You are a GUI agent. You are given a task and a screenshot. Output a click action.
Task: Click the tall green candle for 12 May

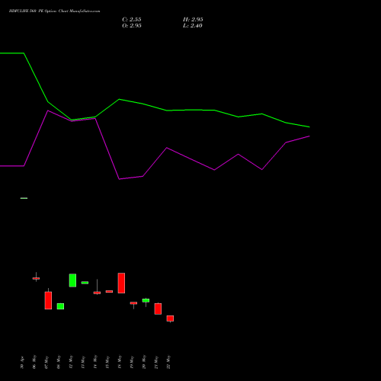pyautogui.click(x=72, y=280)
